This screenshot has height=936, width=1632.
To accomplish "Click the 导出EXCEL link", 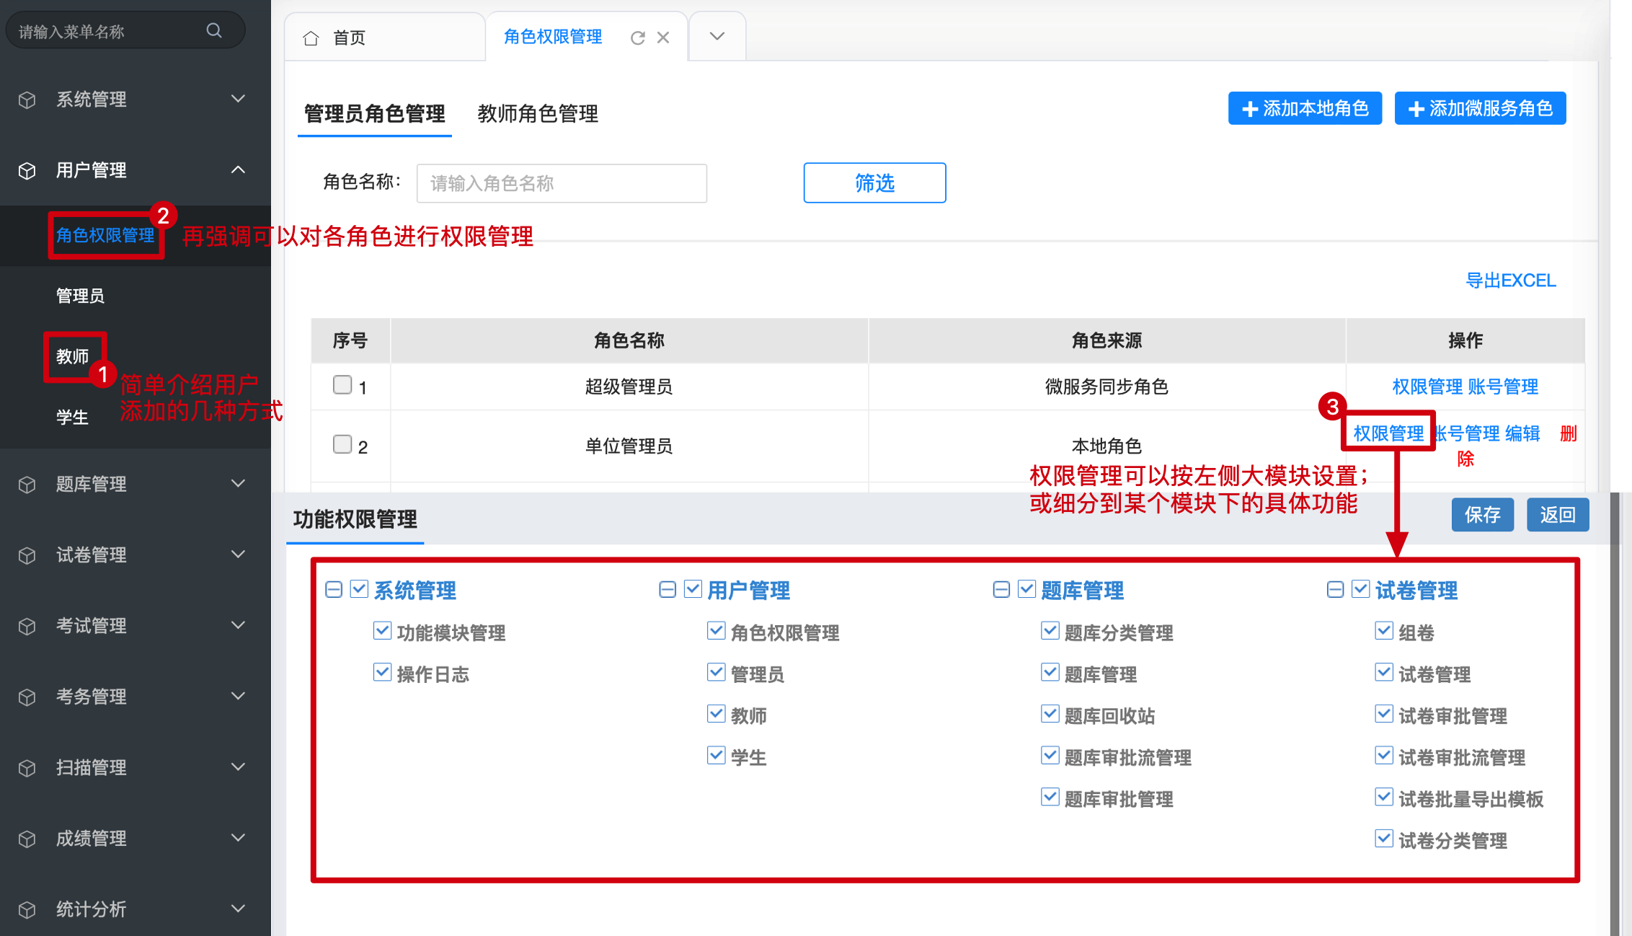I will click(x=1510, y=281).
